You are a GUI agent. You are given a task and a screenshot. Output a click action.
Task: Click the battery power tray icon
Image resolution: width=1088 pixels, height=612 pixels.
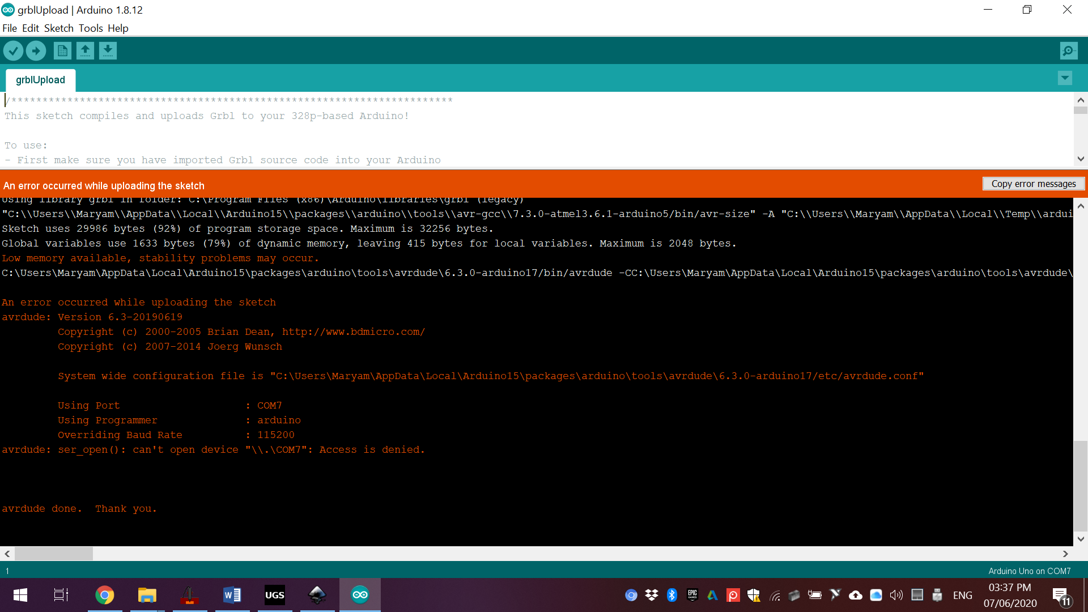815,595
